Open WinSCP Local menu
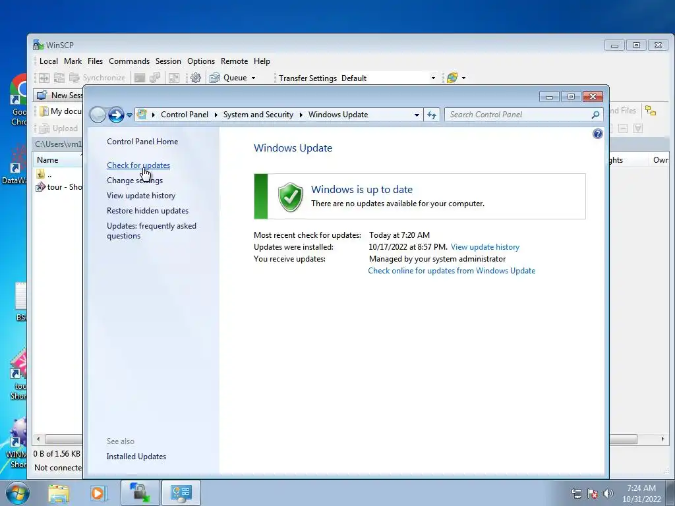Image resolution: width=675 pixels, height=506 pixels. click(49, 61)
